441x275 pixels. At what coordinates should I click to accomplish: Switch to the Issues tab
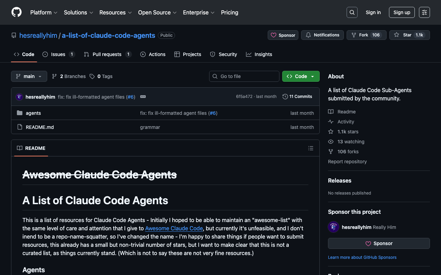coord(58,54)
